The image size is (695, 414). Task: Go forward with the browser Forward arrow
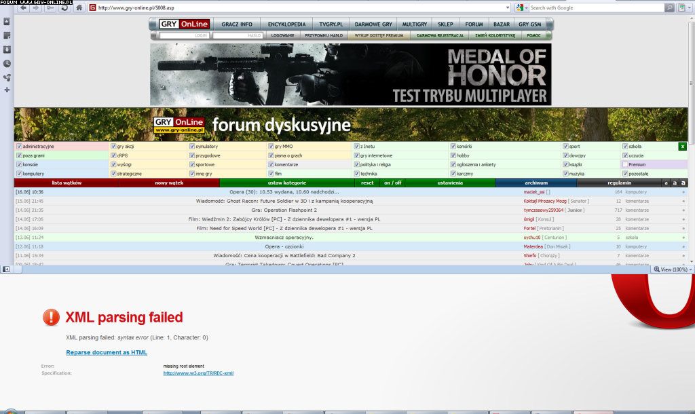[x=37, y=7]
